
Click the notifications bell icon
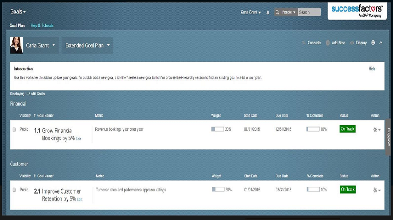(268, 12)
